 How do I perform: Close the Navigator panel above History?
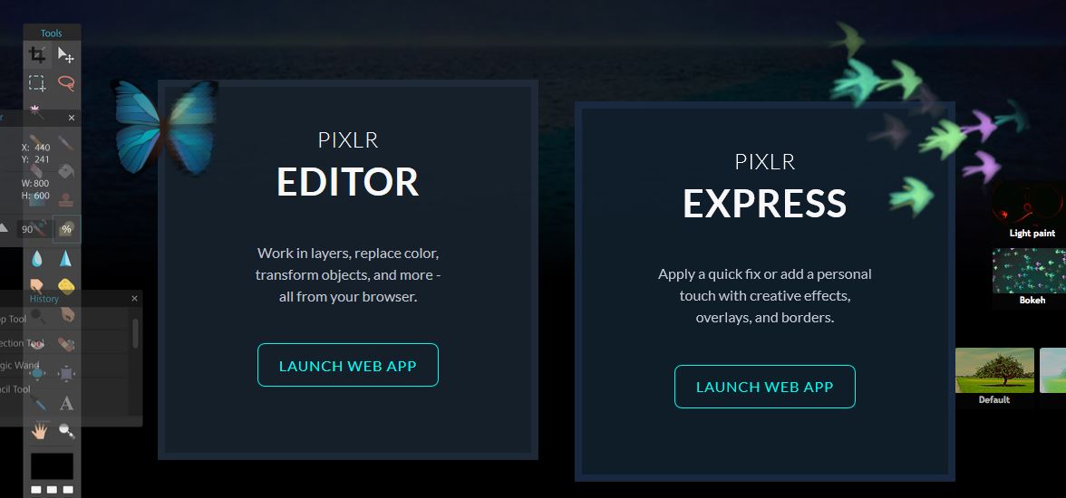click(73, 118)
